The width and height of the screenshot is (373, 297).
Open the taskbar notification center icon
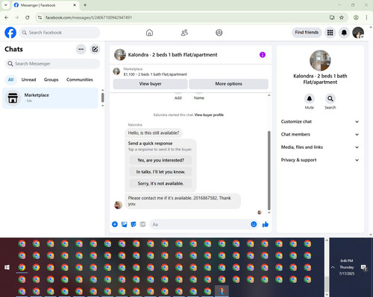(x=364, y=267)
